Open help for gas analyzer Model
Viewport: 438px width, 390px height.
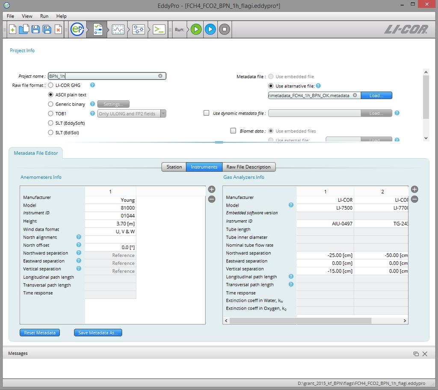tap(291, 205)
